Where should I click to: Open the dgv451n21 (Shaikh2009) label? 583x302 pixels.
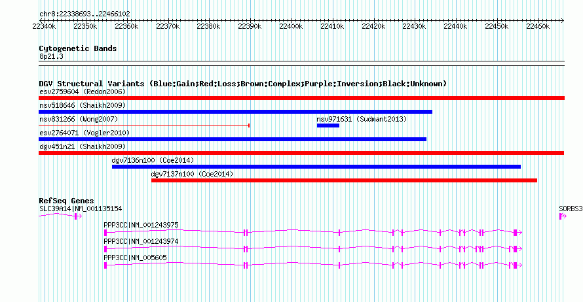coord(83,146)
